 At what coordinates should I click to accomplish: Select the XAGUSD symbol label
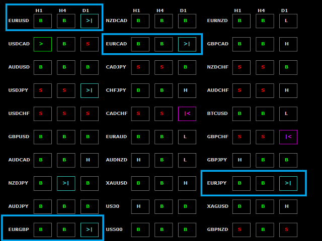pos(218,206)
